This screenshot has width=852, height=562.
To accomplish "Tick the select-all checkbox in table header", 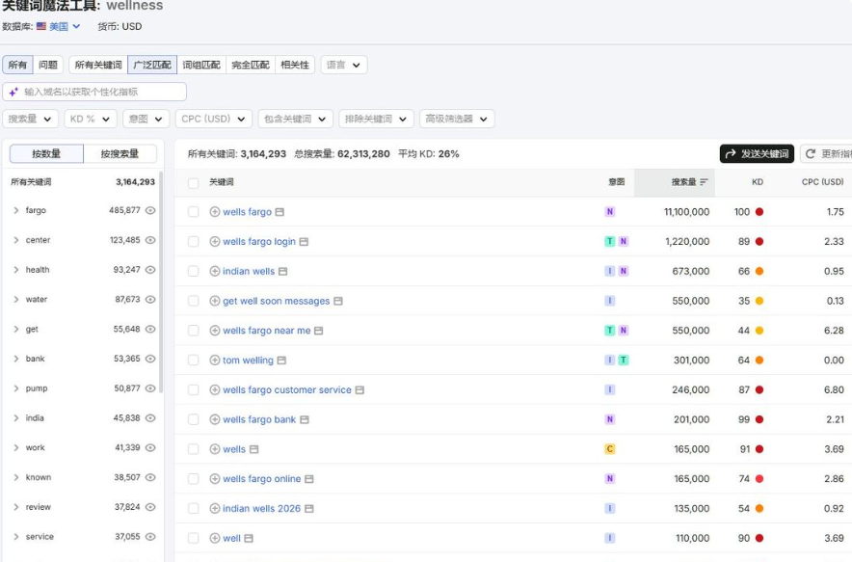I will [x=193, y=182].
